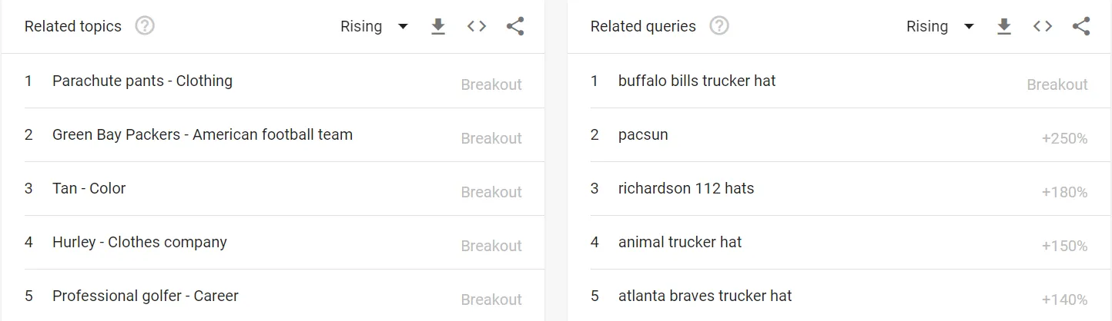Open Hurley - Clothes company topic
The image size is (1112, 321).
pos(273,243)
